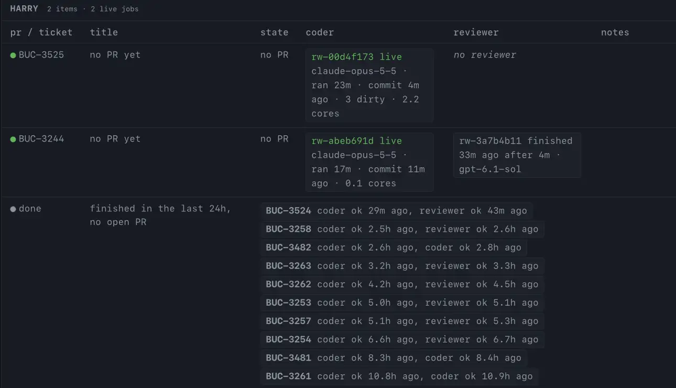Click the 'no PR yet' title in BUC-3244 row
The height and width of the screenshot is (388, 676).
pos(115,139)
